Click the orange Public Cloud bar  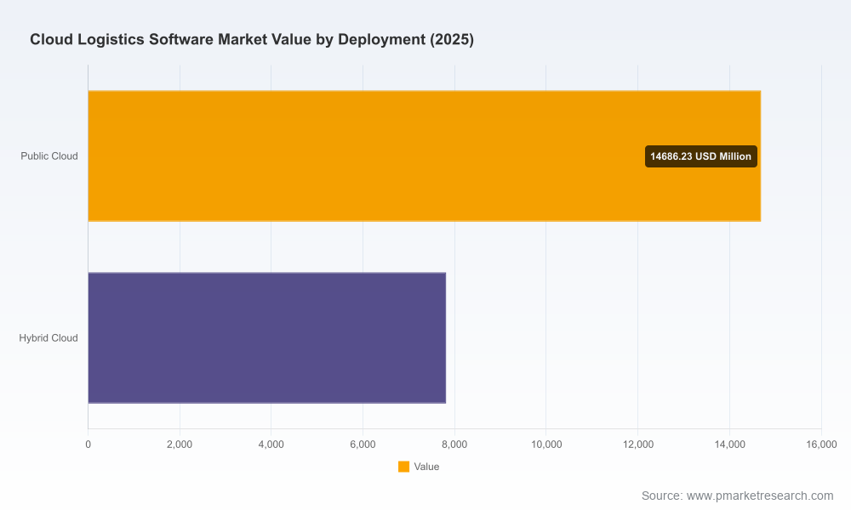click(425, 156)
